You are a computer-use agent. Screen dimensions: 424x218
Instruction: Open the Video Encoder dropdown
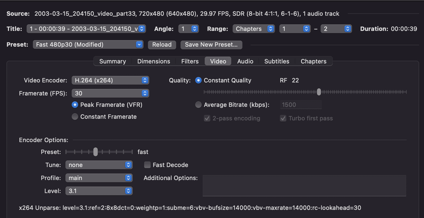click(110, 80)
